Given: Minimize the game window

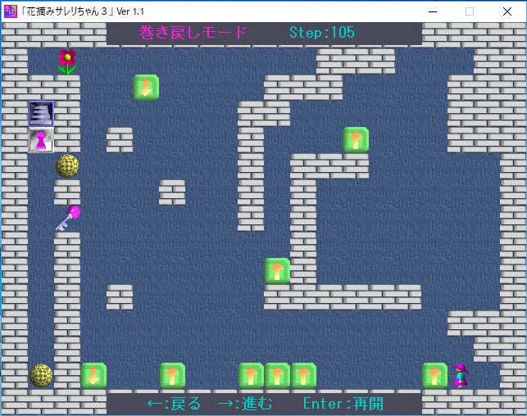Looking at the screenshot, I should (432, 11).
